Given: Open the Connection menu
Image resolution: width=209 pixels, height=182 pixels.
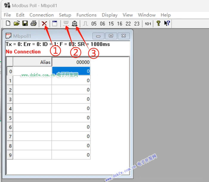Looking at the screenshot, I should [x=41, y=15].
